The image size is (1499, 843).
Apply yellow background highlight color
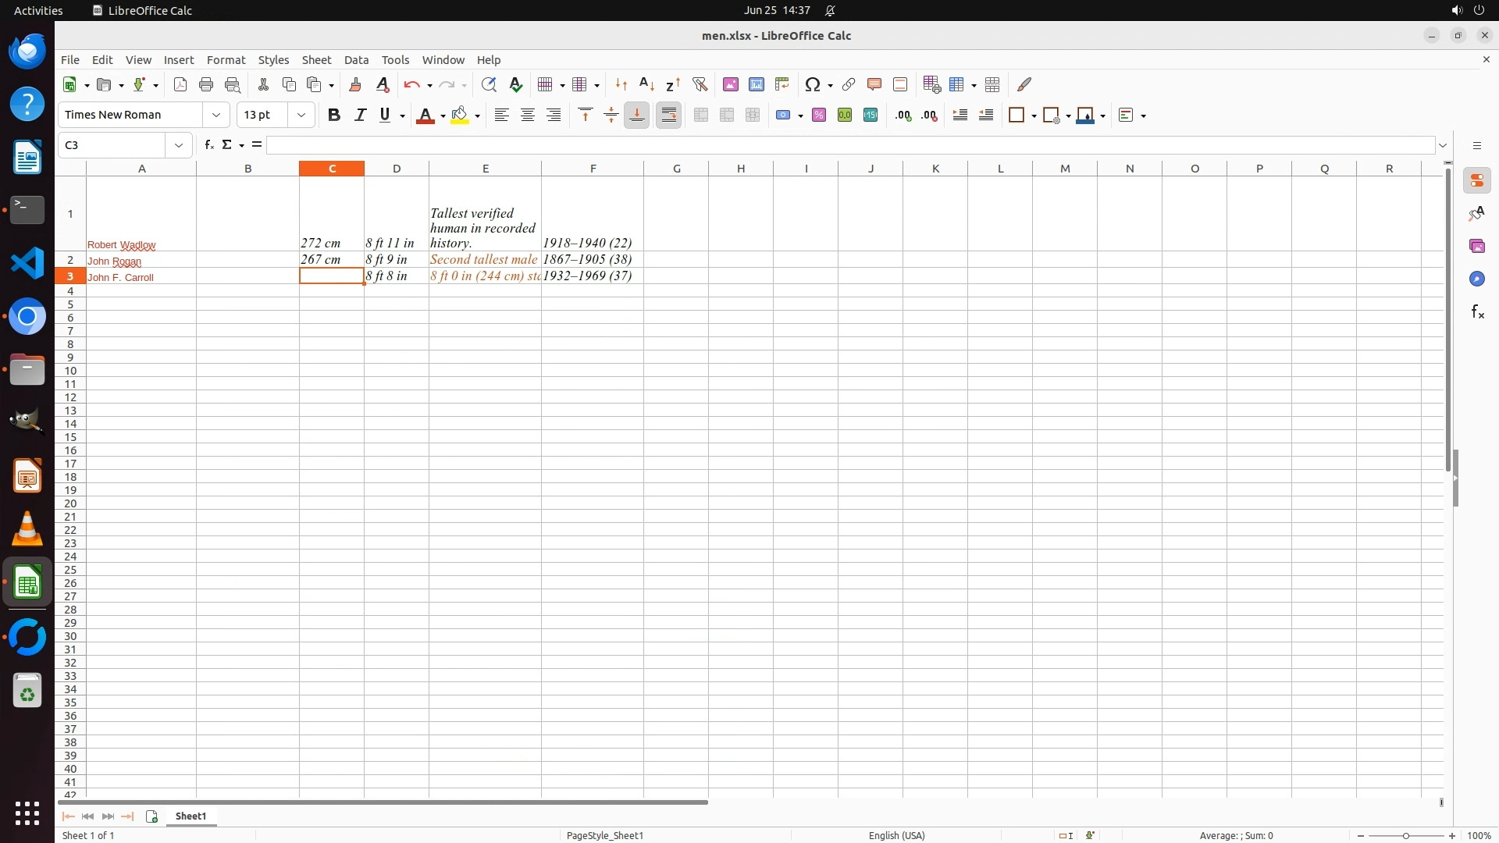[x=459, y=116]
